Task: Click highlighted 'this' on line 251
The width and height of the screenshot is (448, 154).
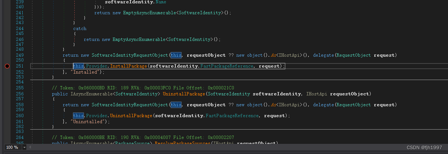Action: (x=78, y=66)
